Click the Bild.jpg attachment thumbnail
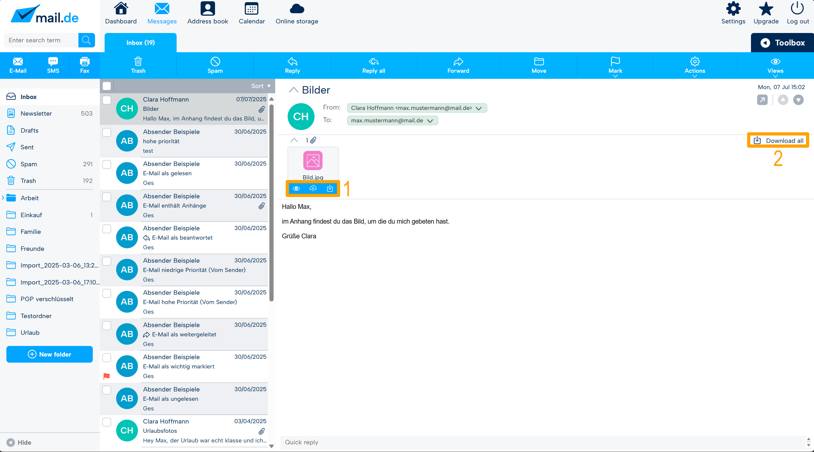 tap(313, 164)
